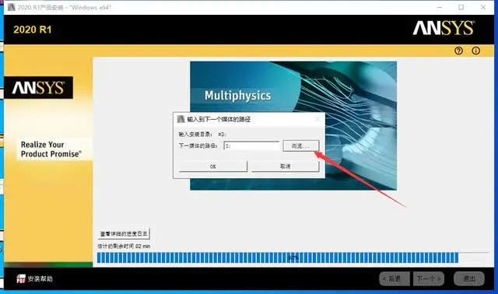Screen dimensions: 498x294
Task: Open the help question-mark icon
Action: pos(458,51)
